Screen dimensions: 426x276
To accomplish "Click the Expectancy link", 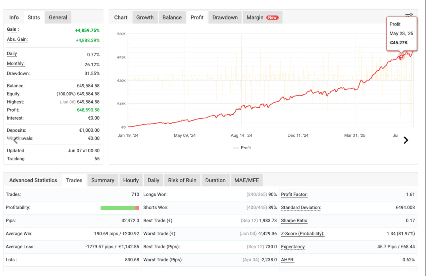I will (293, 247).
